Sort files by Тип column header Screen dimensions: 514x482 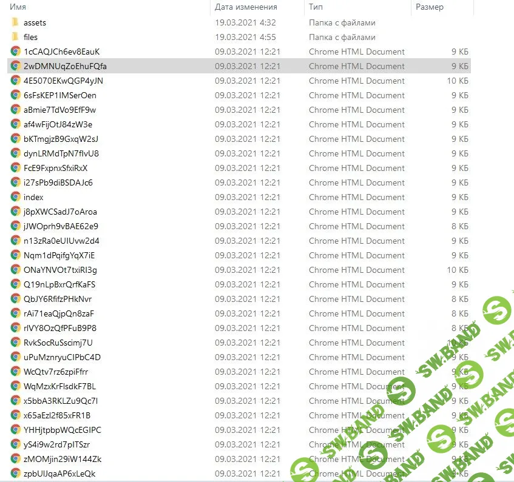coord(316,7)
